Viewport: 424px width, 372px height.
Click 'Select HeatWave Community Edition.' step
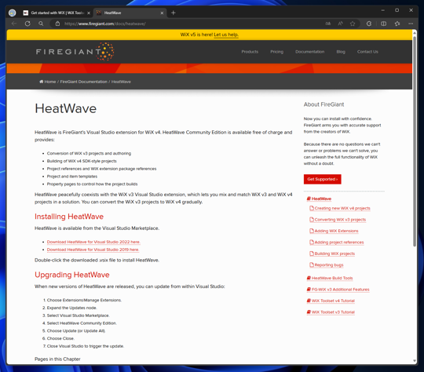point(82,323)
